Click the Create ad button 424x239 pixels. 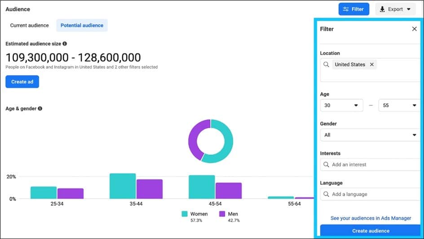(x=22, y=82)
